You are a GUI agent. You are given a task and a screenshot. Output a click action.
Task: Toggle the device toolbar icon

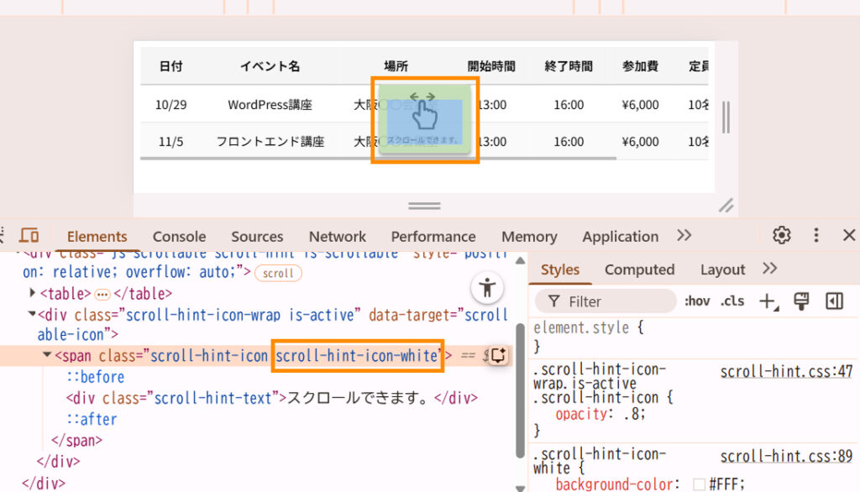coord(29,236)
